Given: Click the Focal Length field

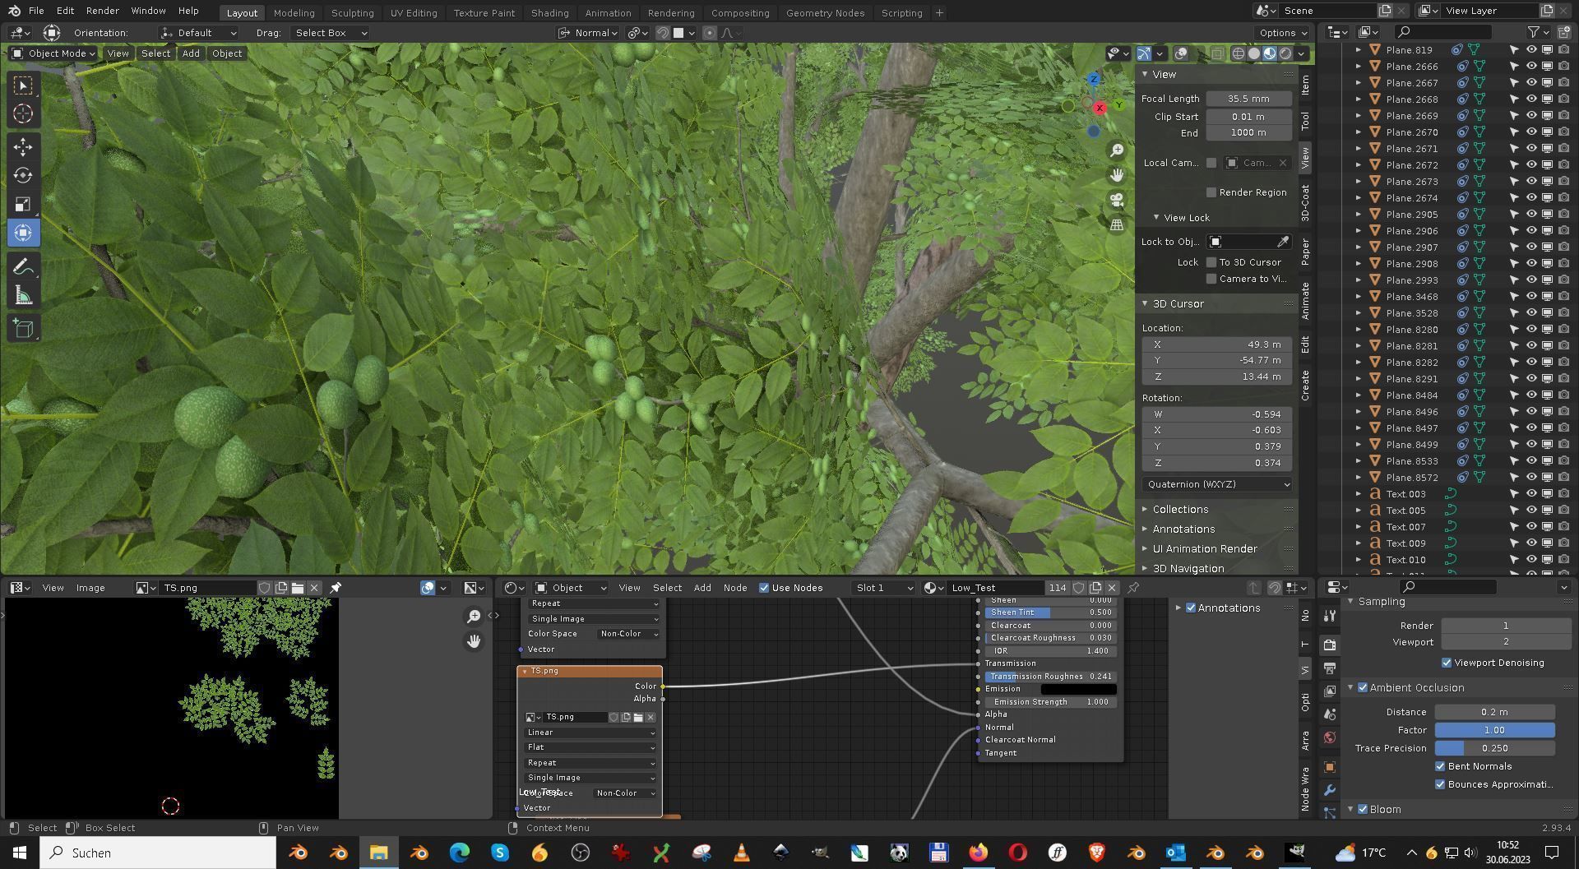Looking at the screenshot, I should coord(1248,99).
